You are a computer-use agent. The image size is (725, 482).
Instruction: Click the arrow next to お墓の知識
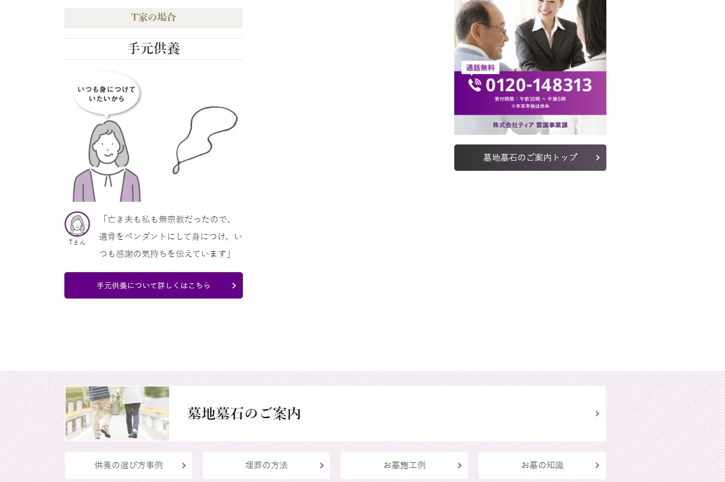click(597, 465)
